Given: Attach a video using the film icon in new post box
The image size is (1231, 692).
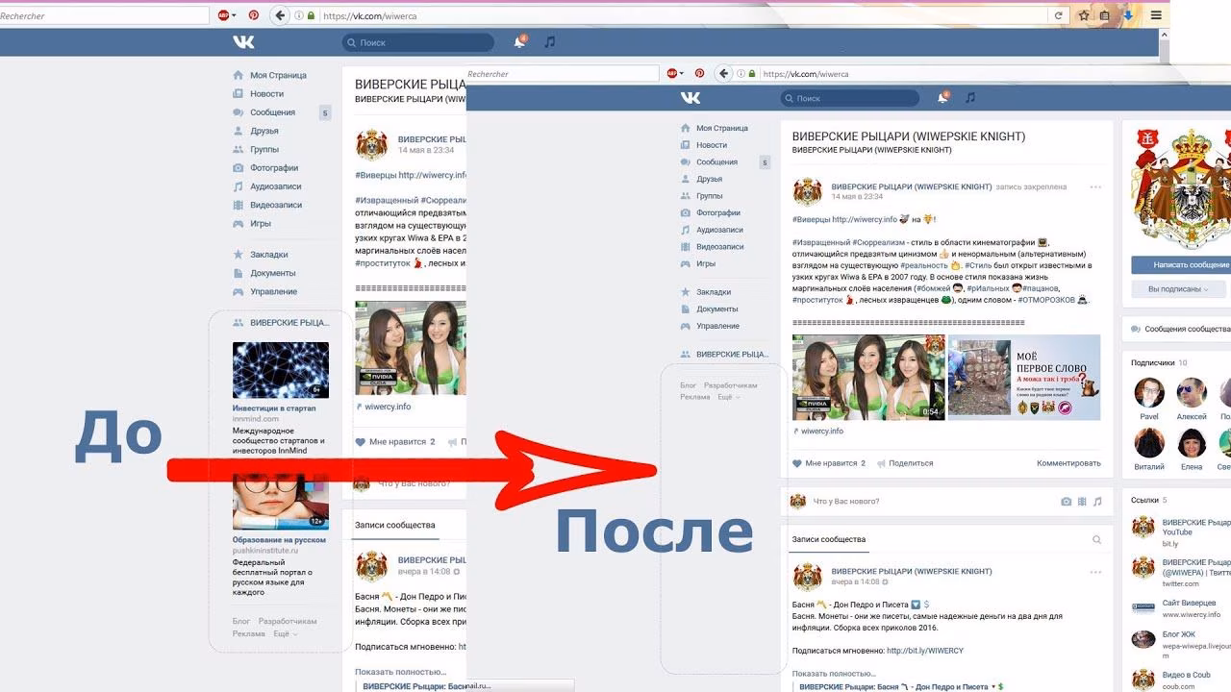Looking at the screenshot, I should pyautogui.click(x=1082, y=502).
